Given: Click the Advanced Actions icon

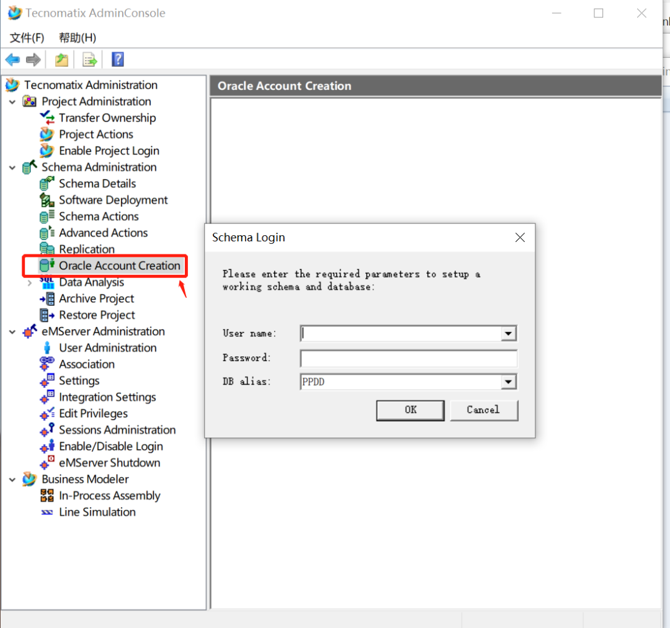Looking at the screenshot, I should click(x=47, y=233).
